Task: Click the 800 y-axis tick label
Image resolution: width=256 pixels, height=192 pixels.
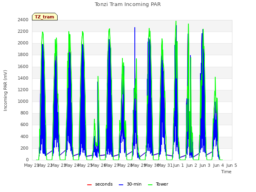Action: [x=24, y=113]
